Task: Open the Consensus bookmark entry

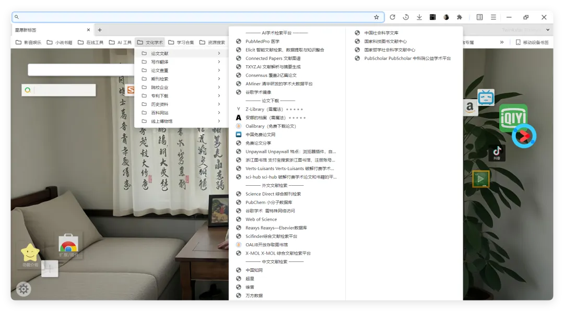Action: click(287, 75)
